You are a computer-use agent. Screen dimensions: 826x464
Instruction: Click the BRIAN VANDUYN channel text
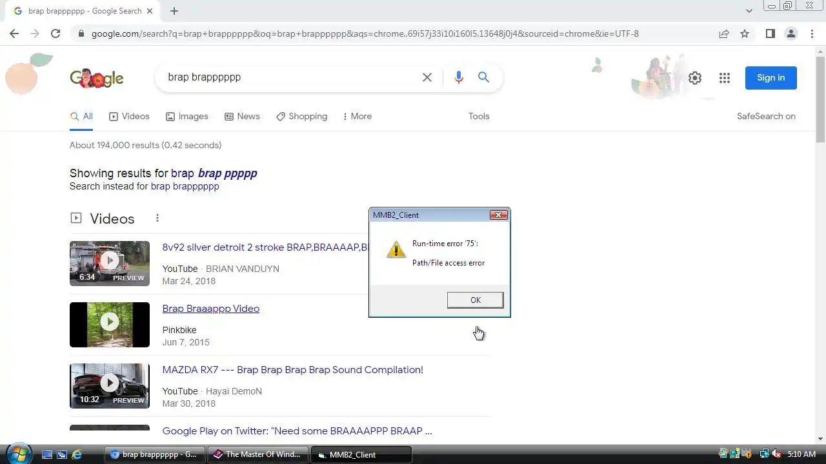[243, 269]
